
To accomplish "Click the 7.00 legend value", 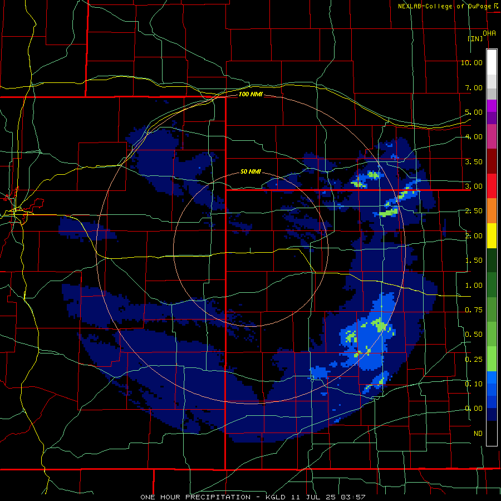I will pyautogui.click(x=474, y=87).
